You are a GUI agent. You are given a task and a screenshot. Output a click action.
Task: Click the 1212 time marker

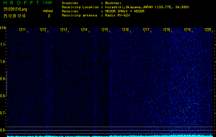coord(43,29)
